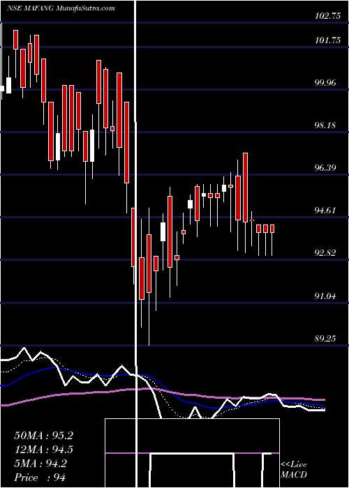Click the 101.75 price axis label

tap(328, 40)
